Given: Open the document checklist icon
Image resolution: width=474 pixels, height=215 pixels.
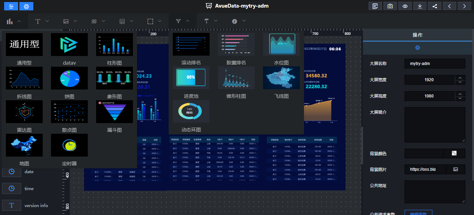Looking at the screenshot, I should tap(375, 6).
